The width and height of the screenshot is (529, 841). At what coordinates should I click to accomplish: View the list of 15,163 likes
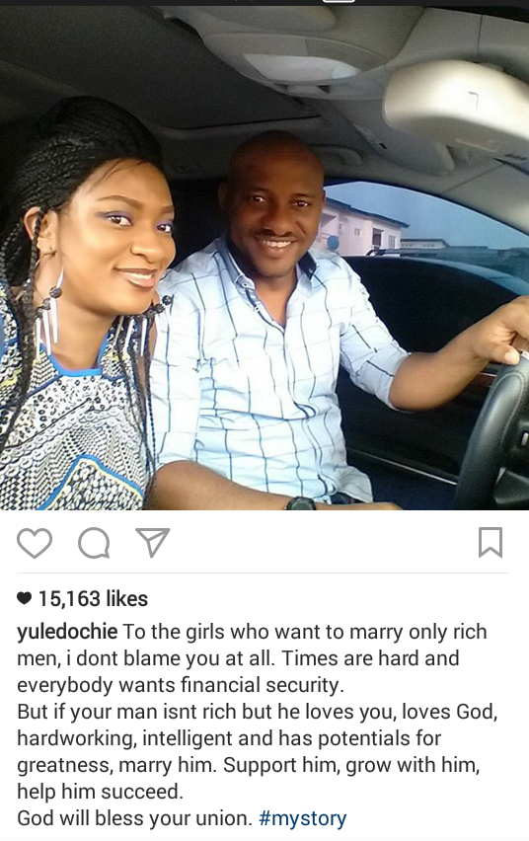(x=93, y=598)
